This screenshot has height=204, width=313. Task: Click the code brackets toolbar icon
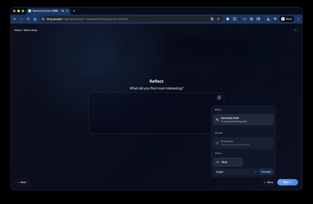[245, 19]
